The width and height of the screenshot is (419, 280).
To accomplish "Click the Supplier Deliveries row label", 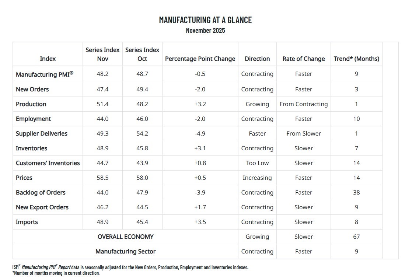I will (x=41, y=133).
